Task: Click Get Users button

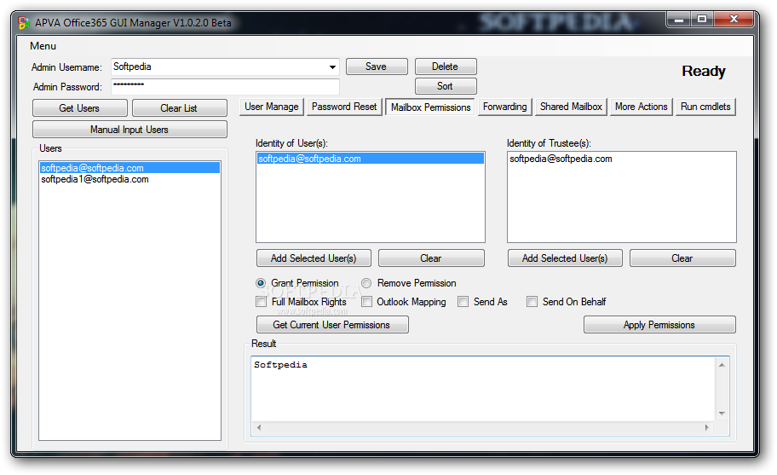Action: (x=80, y=108)
